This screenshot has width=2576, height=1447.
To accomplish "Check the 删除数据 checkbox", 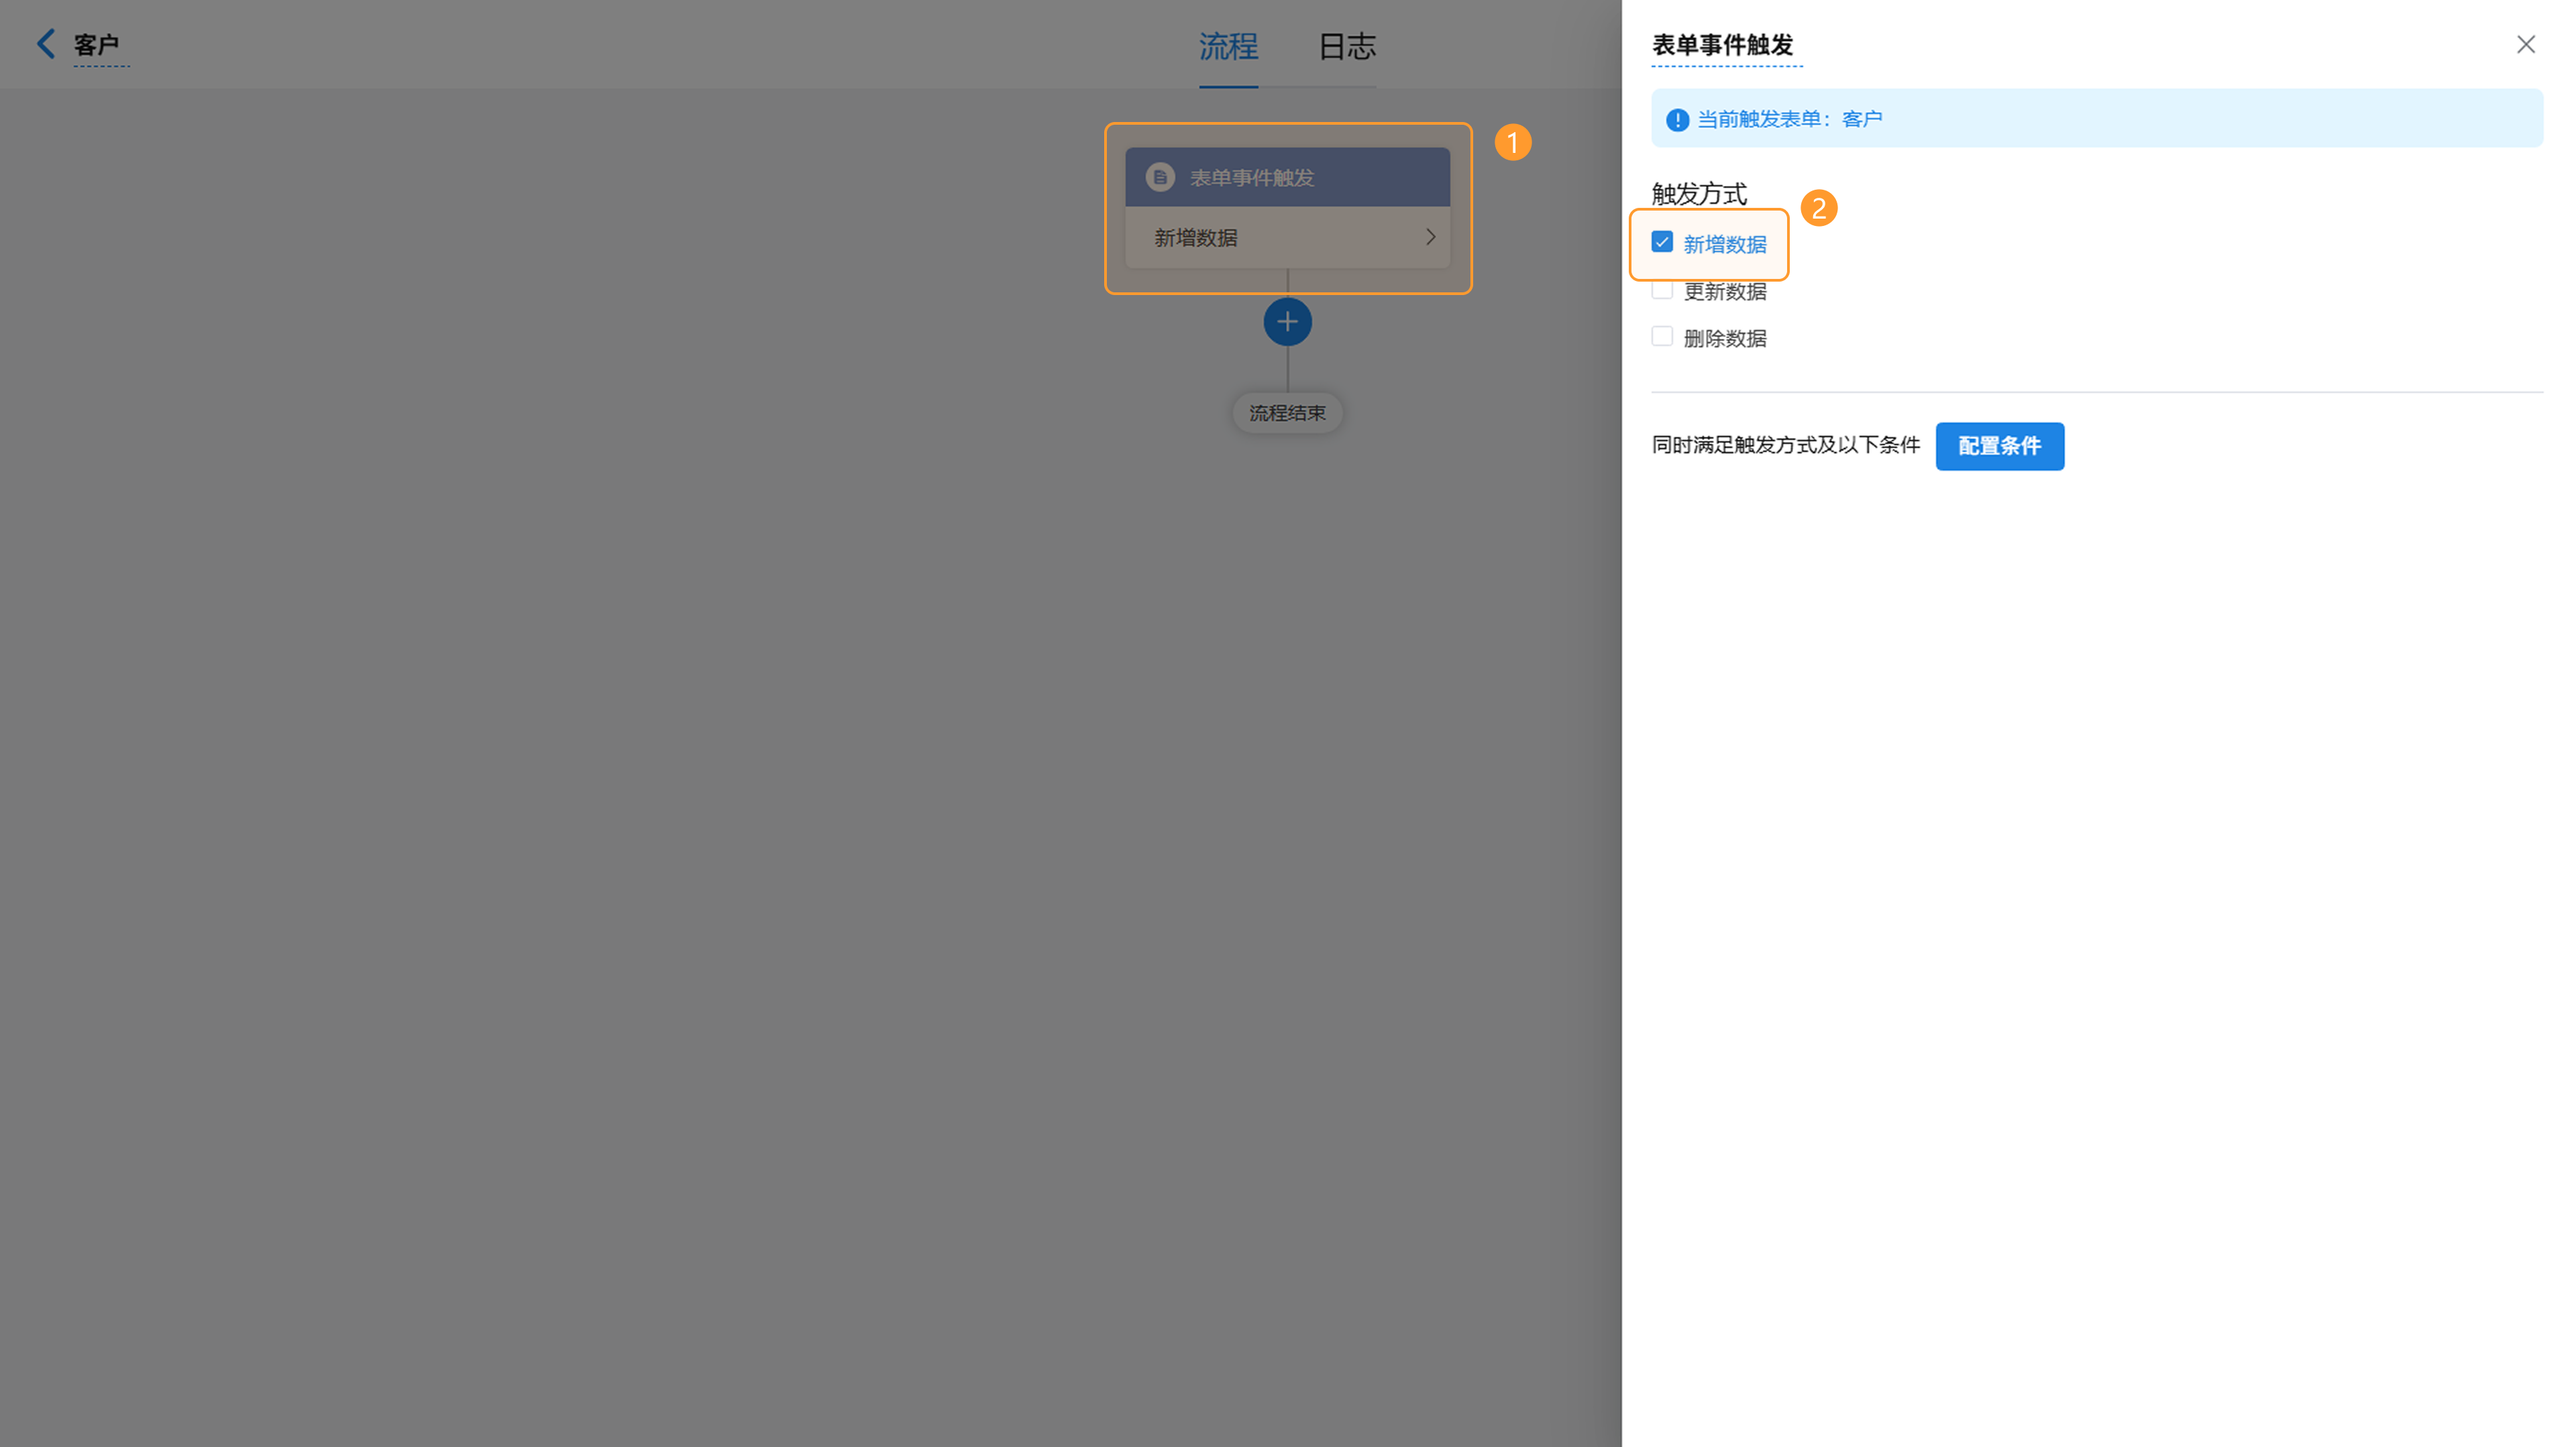I will (1662, 337).
